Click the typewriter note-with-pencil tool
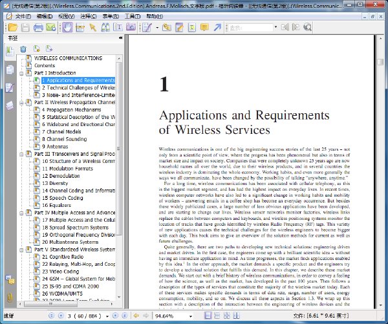 147,27
